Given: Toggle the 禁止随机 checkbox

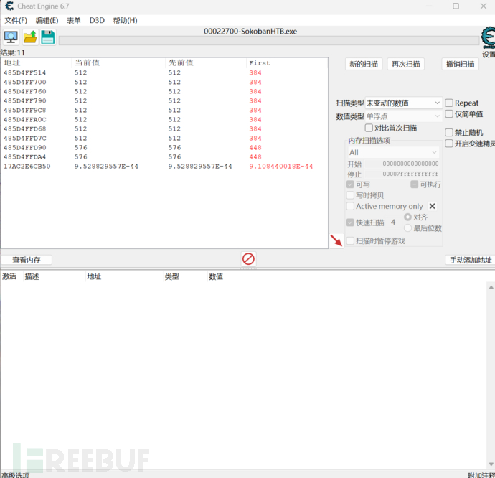Looking at the screenshot, I should pos(449,132).
